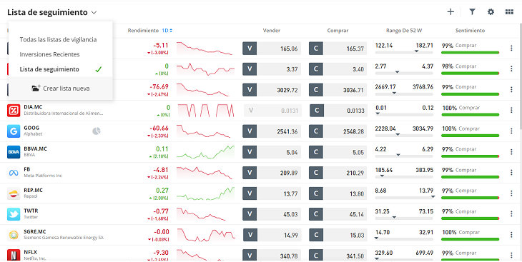Buy FB at 210.29

[338, 173]
